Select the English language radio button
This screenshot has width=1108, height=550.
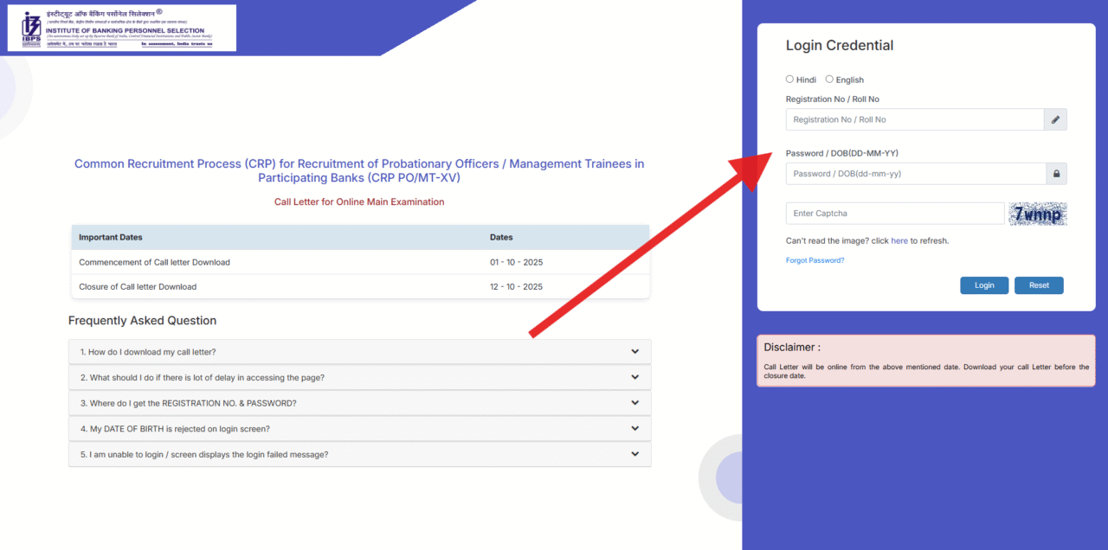tap(829, 80)
